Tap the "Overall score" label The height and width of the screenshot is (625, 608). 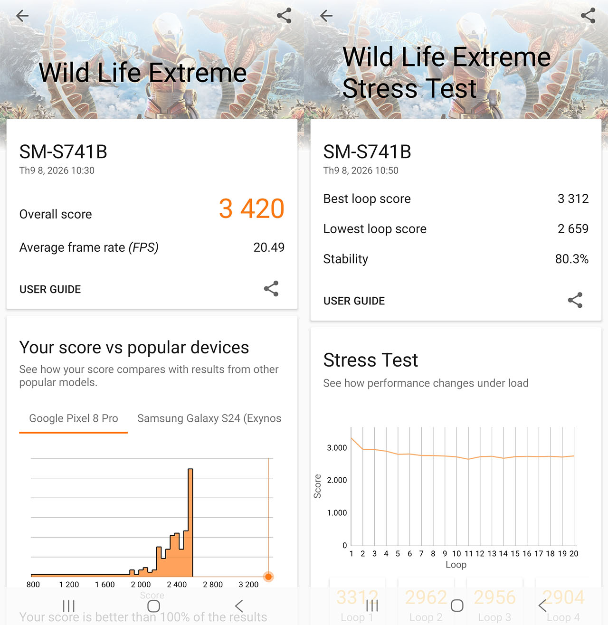pyautogui.click(x=56, y=214)
